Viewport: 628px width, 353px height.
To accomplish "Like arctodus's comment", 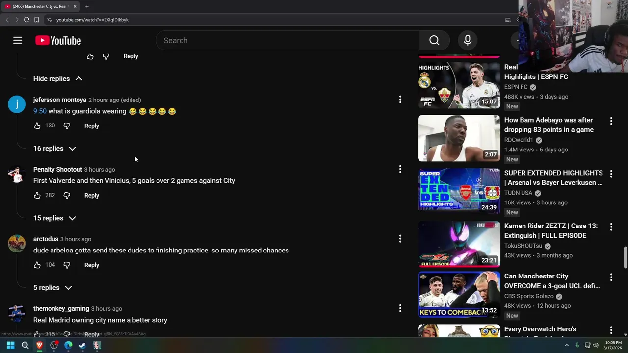I will tap(37, 265).
